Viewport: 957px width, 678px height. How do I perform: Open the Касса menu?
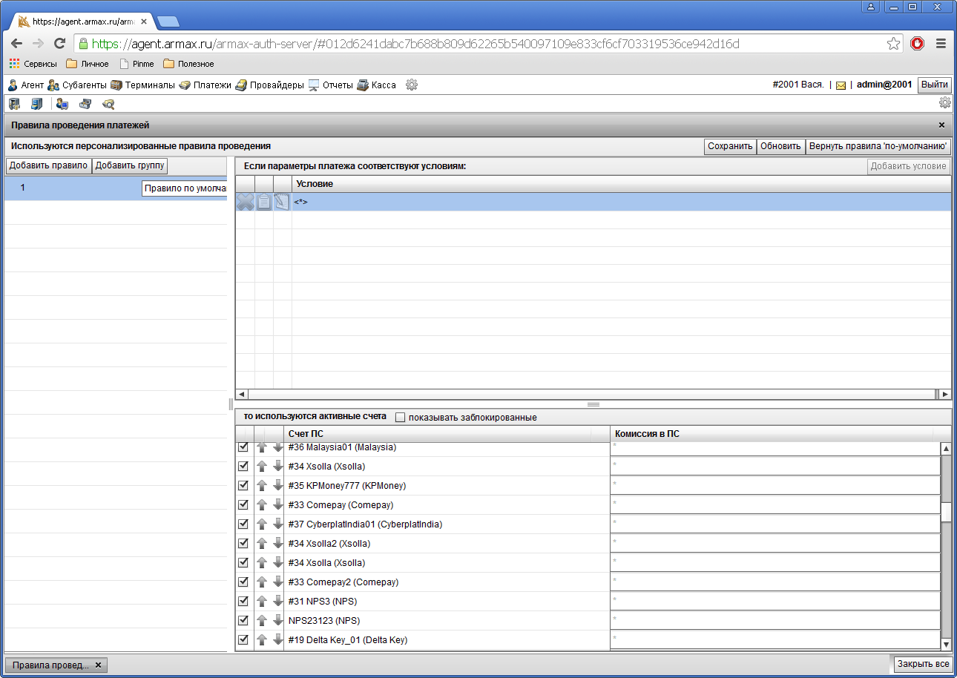(377, 85)
